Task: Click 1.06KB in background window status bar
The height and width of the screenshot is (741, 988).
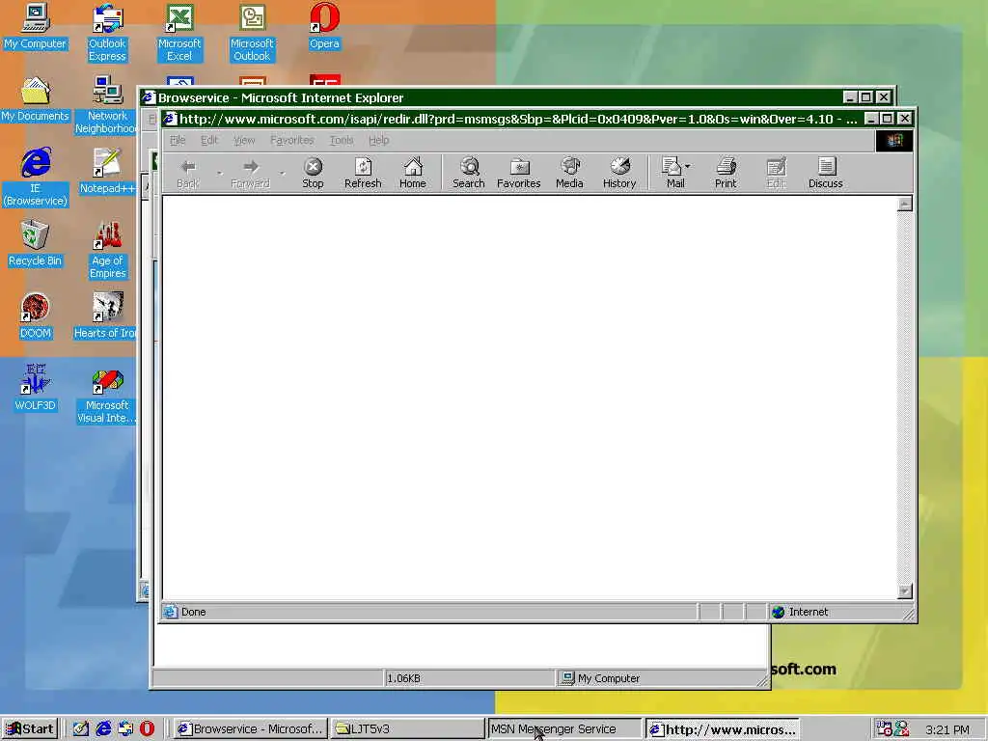Action: [403, 678]
